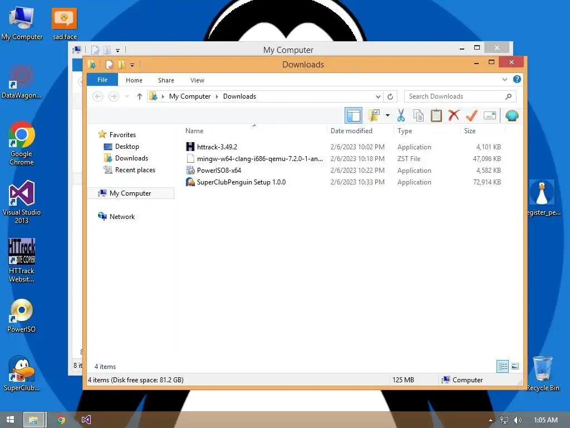Go back with the back arrow

[x=97, y=96]
